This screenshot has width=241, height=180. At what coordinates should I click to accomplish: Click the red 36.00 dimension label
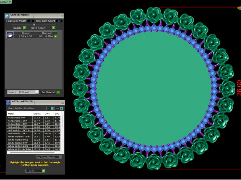point(239,88)
